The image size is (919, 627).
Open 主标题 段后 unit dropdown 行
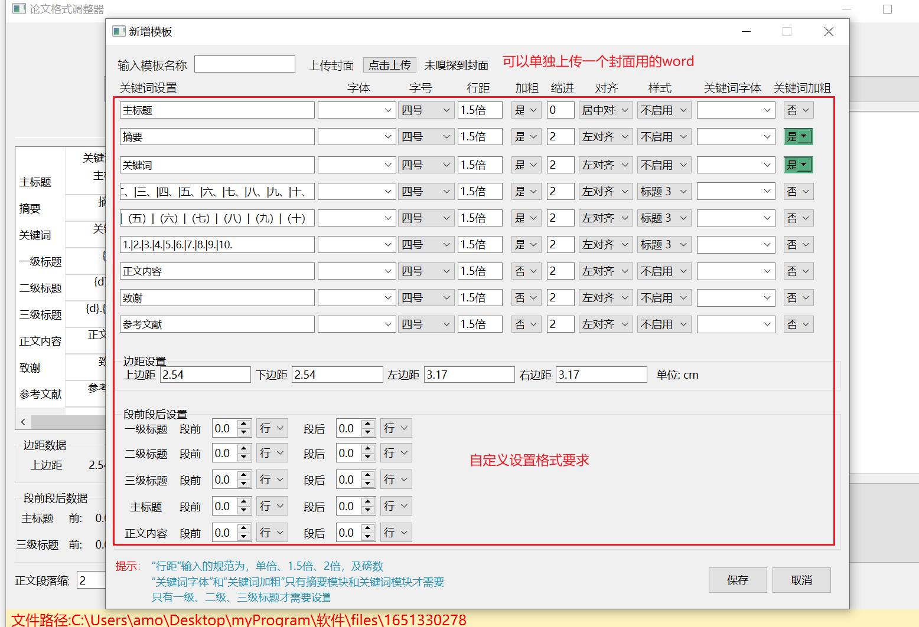396,506
